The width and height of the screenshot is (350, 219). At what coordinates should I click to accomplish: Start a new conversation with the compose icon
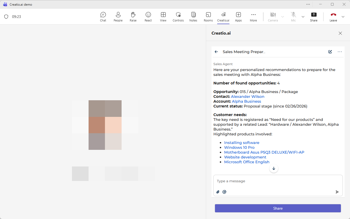pos(330,52)
